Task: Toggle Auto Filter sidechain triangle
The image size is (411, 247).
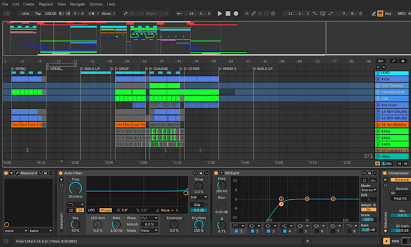Action: (61, 180)
